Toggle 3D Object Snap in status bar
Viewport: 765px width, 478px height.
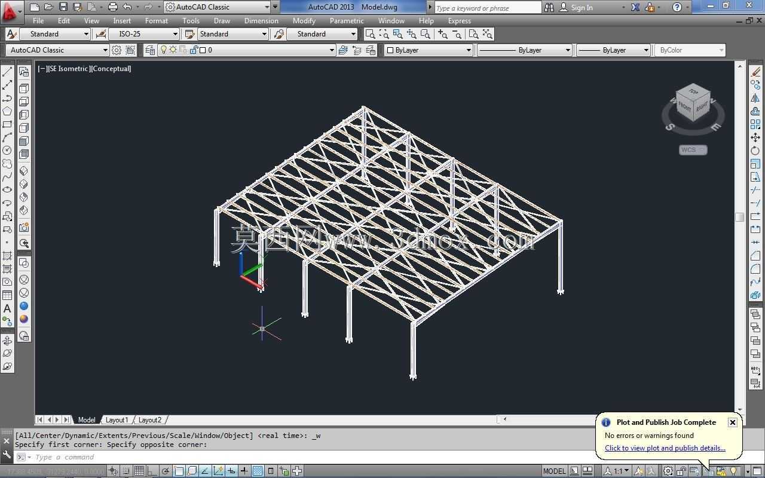pos(192,471)
